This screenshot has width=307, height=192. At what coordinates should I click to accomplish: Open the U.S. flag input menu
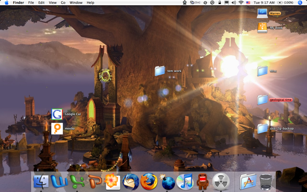248,3
